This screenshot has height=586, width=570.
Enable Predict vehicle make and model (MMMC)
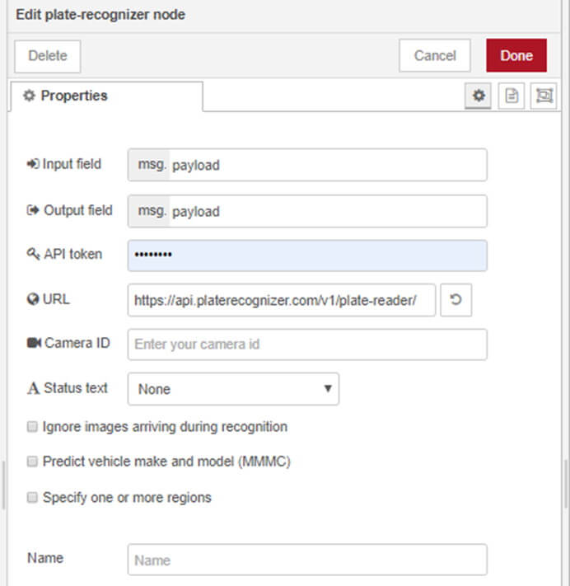[x=32, y=462]
